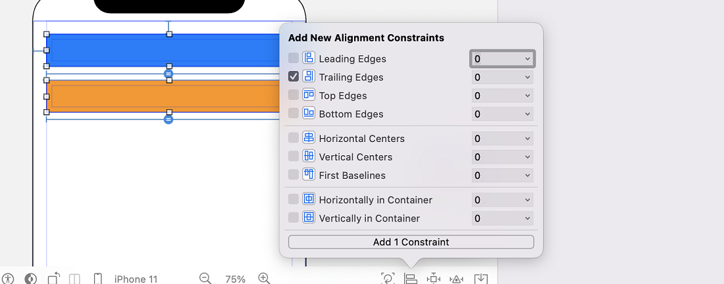Toggle appearance light/dark mode icon

point(30,279)
